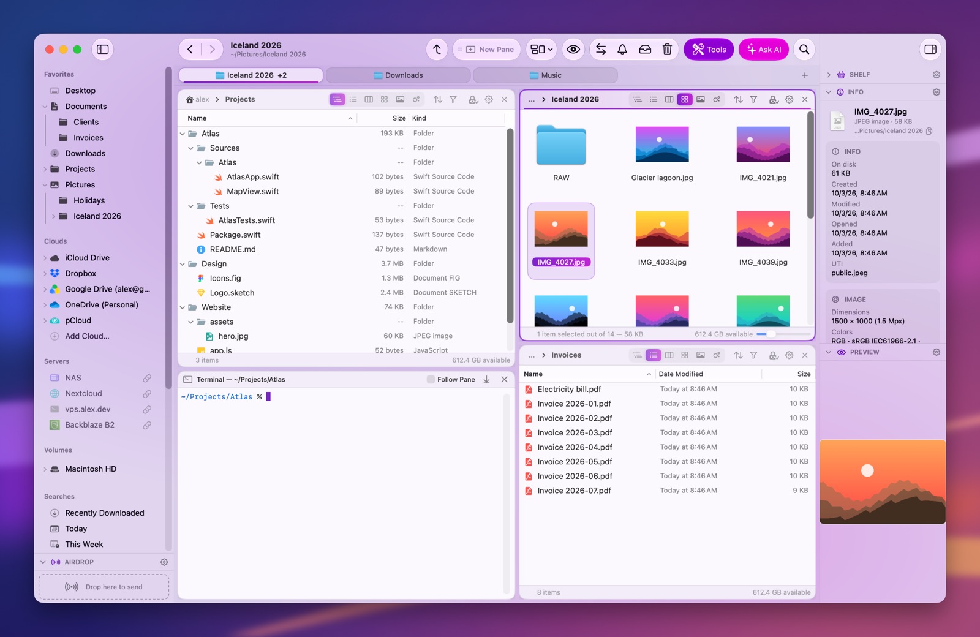Select column view in Projects pane
The image size is (980, 637).
(x=369, y=99)
